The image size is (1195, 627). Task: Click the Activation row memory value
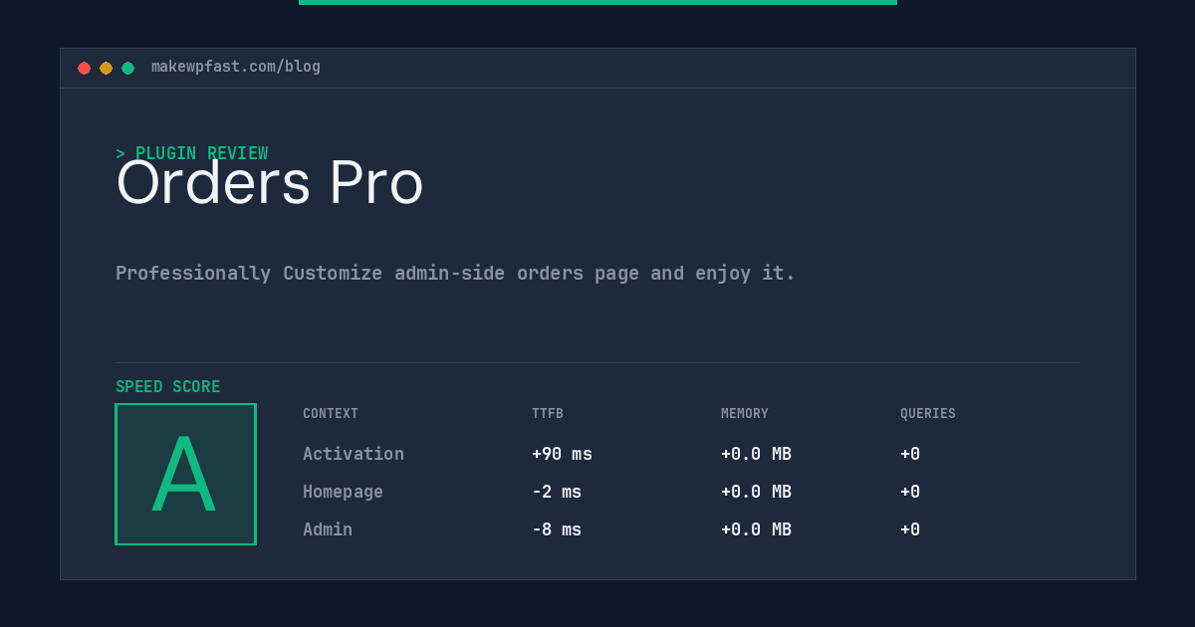point(756,454)
